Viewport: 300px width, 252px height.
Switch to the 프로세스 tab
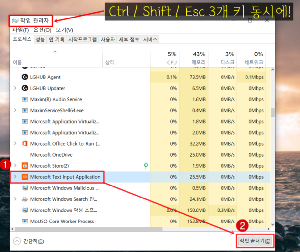(x=22, y=39)
